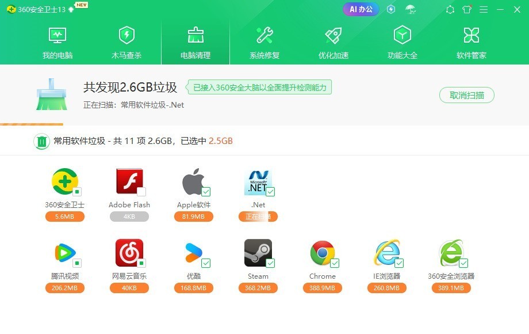This screenshot has width=529, height=334.
Task: Open the AI办公 feature
Action: tap(360, 9)
